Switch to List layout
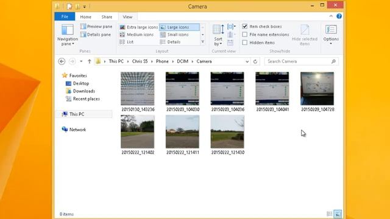This screenshot has width=390, height=219. [x=127, y=42]
